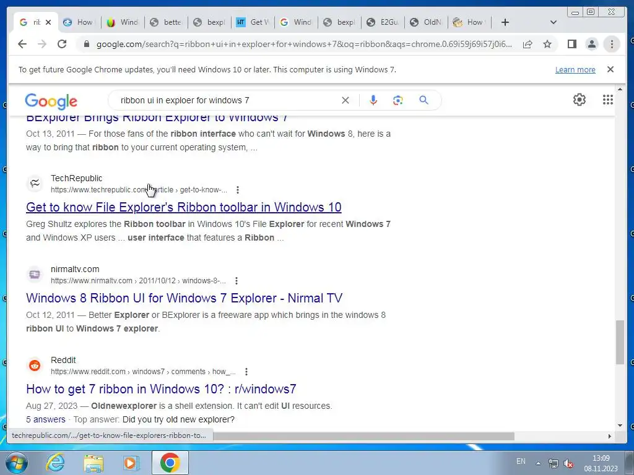Screen dimensions: 634x475
Task: Click the Reddit site name
Action: click(x=63, y=360)
